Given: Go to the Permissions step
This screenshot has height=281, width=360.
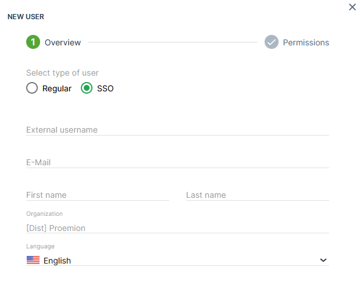Looking at the screenshot, I should point(306,42).
